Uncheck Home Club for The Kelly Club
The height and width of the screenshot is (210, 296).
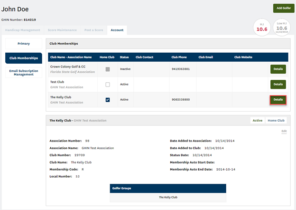tap(108, 100)
